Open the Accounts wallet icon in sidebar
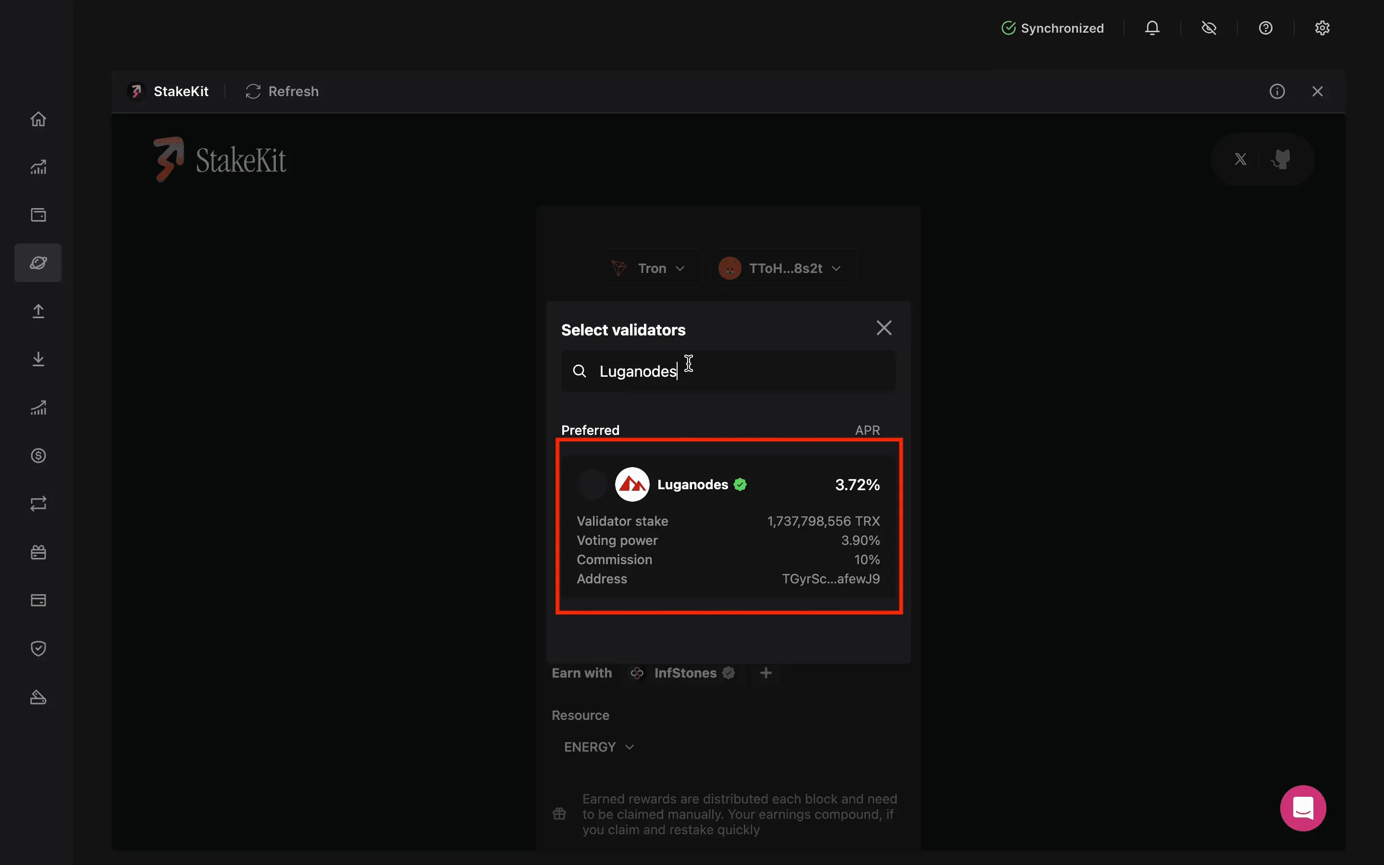The width and height of the screenshot is (1384, 865). pos(38,215)
